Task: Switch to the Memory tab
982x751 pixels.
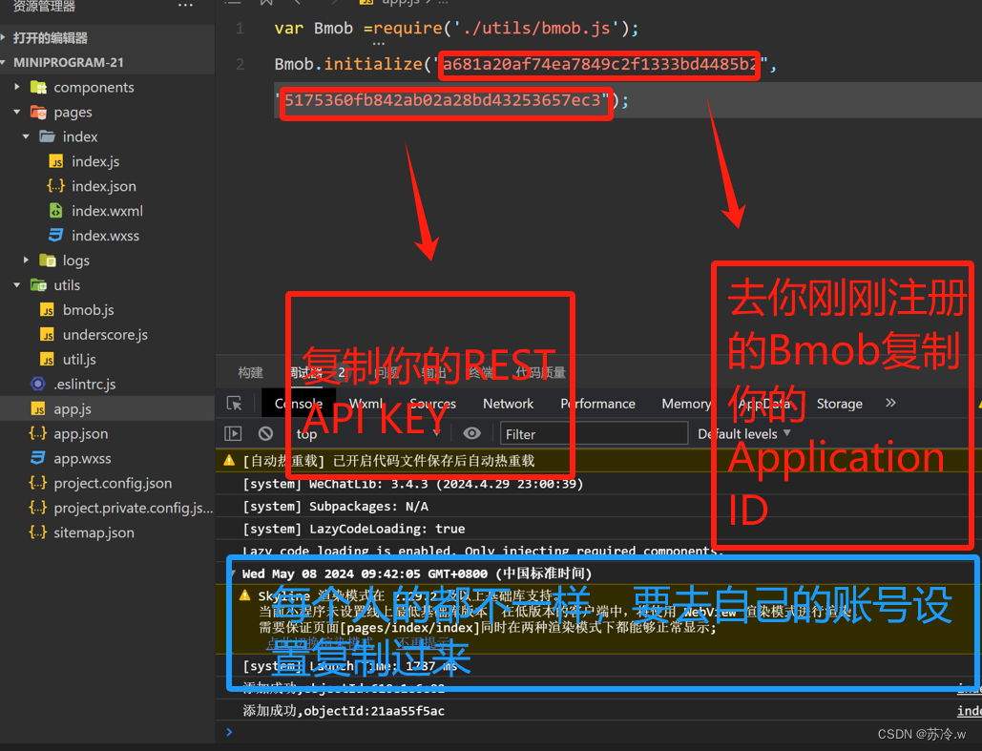Action: (x=686, y=404)
